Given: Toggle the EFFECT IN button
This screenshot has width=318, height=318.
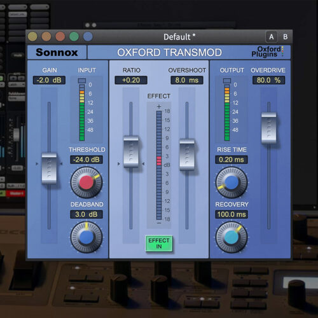Looking at the screenshot, I should pos(159,244).
